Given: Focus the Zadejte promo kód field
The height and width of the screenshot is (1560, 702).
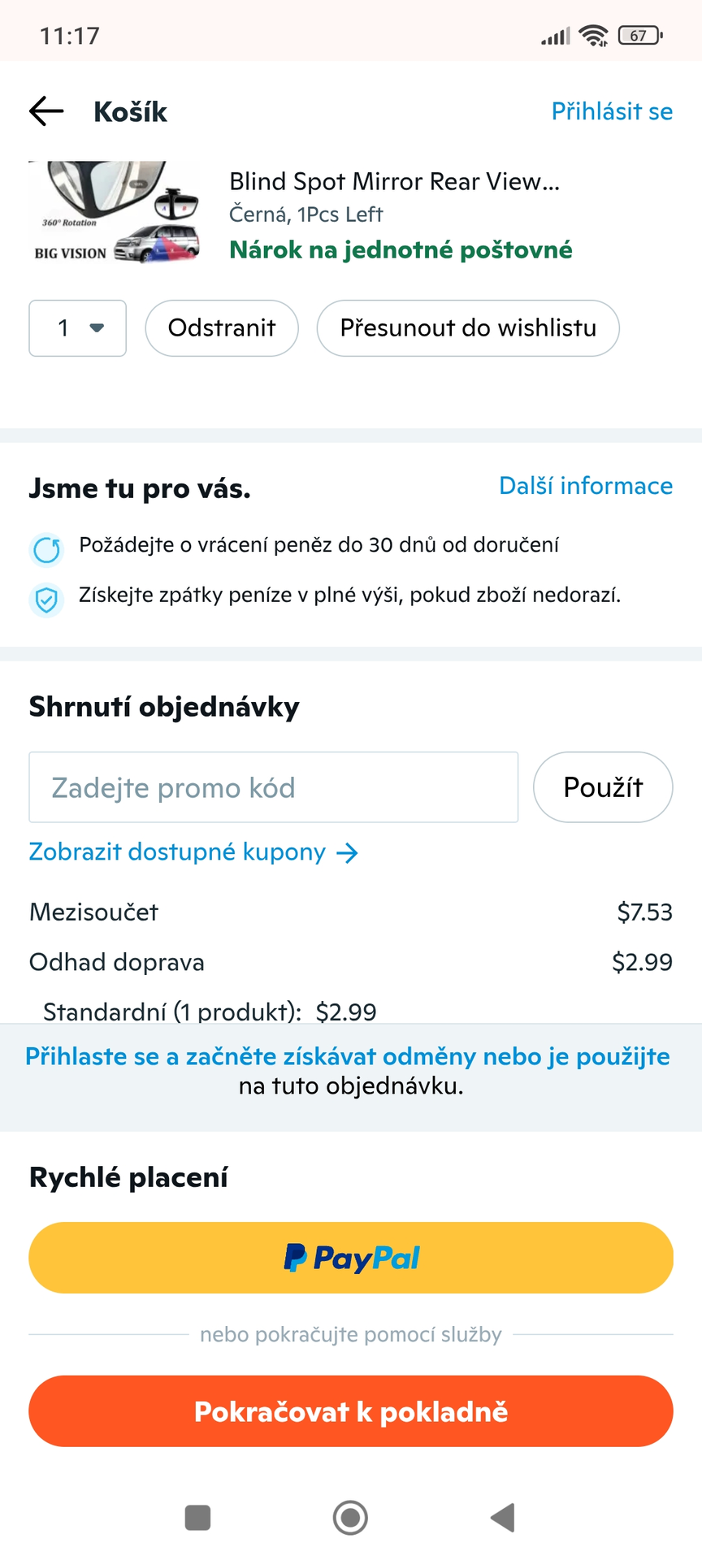Looking at the screenshot, I should tap(273, 787).
